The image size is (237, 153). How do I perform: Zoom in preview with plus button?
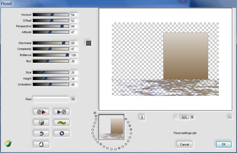pyautogui.click(x=192, y=117)
